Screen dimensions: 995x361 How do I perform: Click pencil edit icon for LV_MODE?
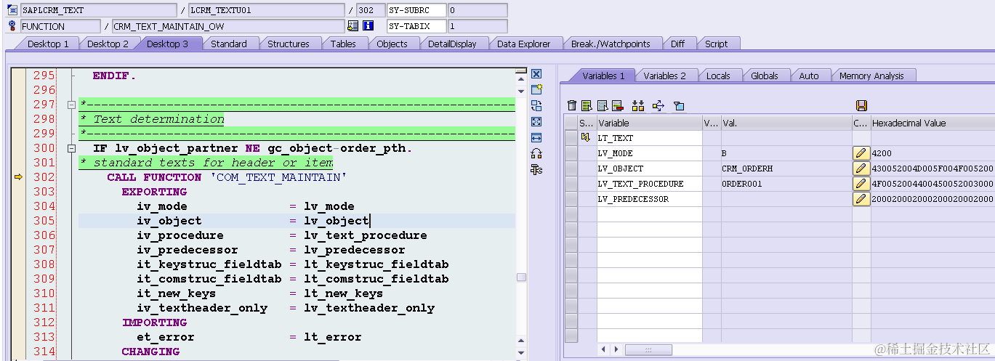click(861, 153)
